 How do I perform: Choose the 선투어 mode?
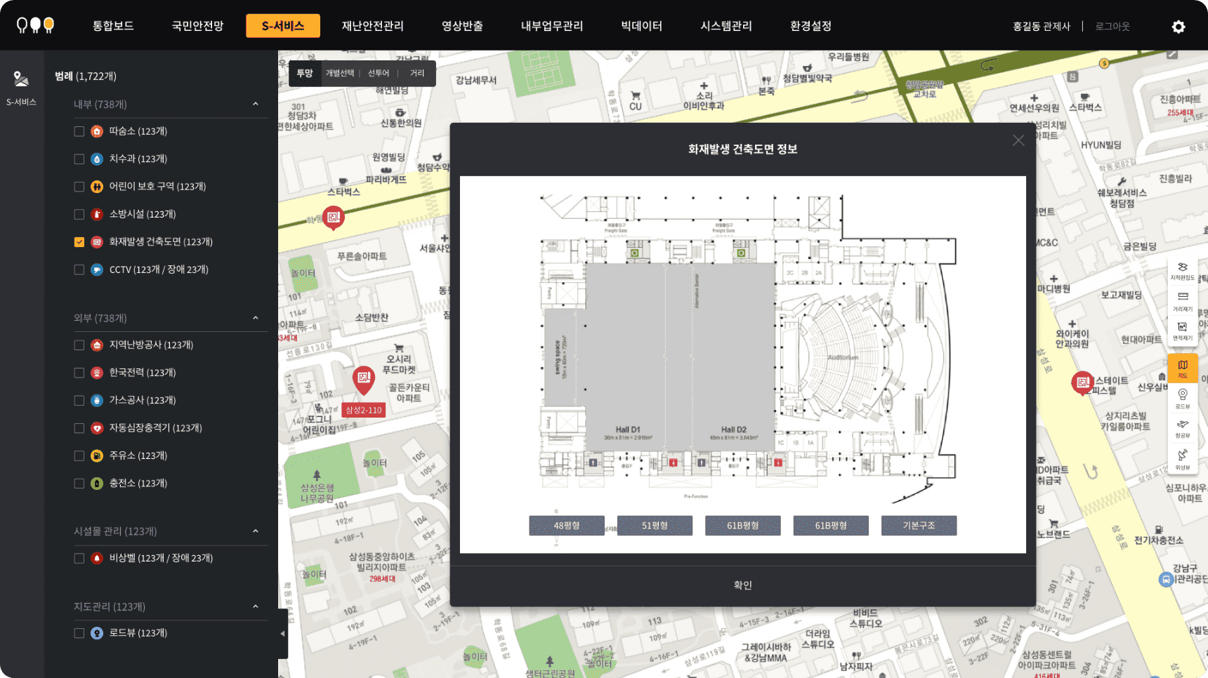point(379,73)
